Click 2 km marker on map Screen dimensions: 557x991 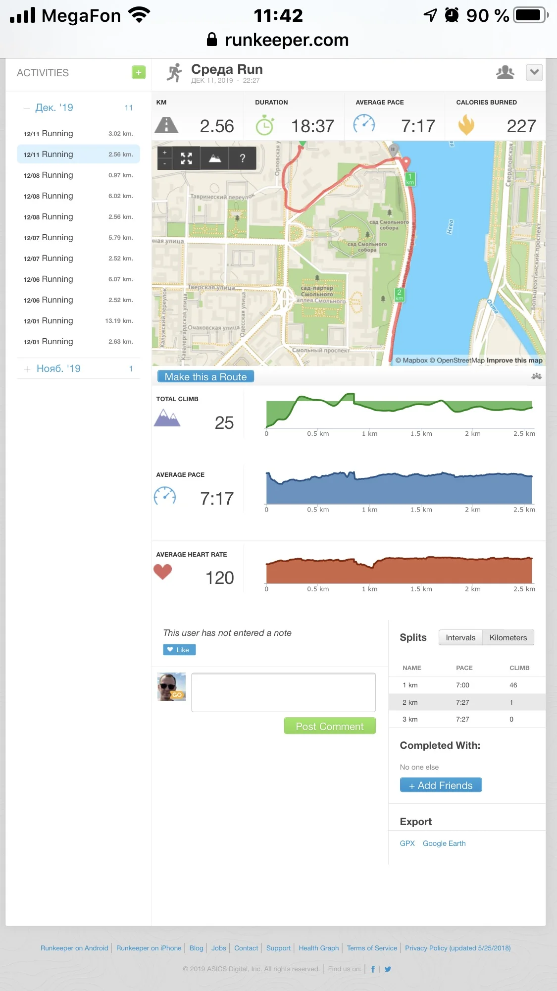click(x=399, y=295)
